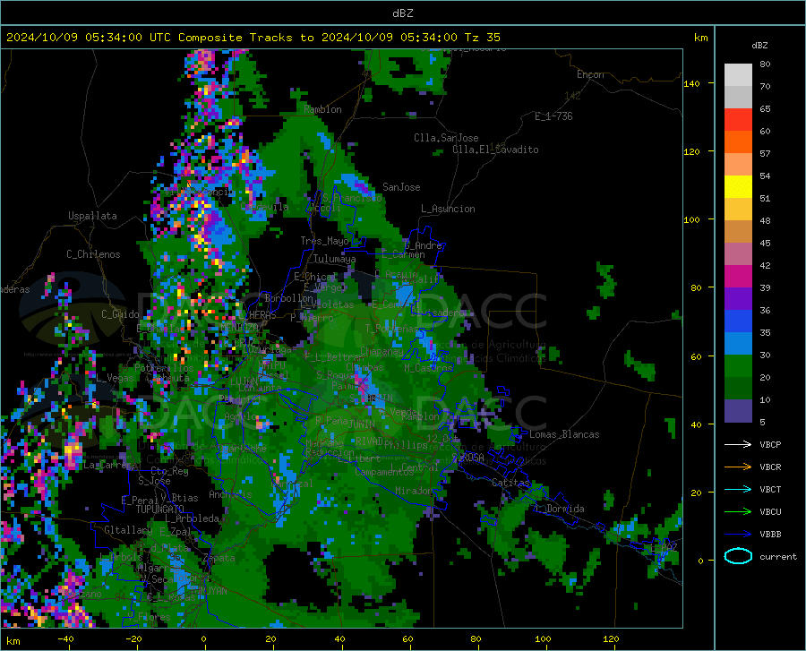Click the 'SanJose' place label
Viewport: 806px width, 651px height.
click(401, 187)
